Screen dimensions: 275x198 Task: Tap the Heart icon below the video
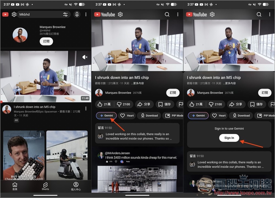tap(127, 115)
